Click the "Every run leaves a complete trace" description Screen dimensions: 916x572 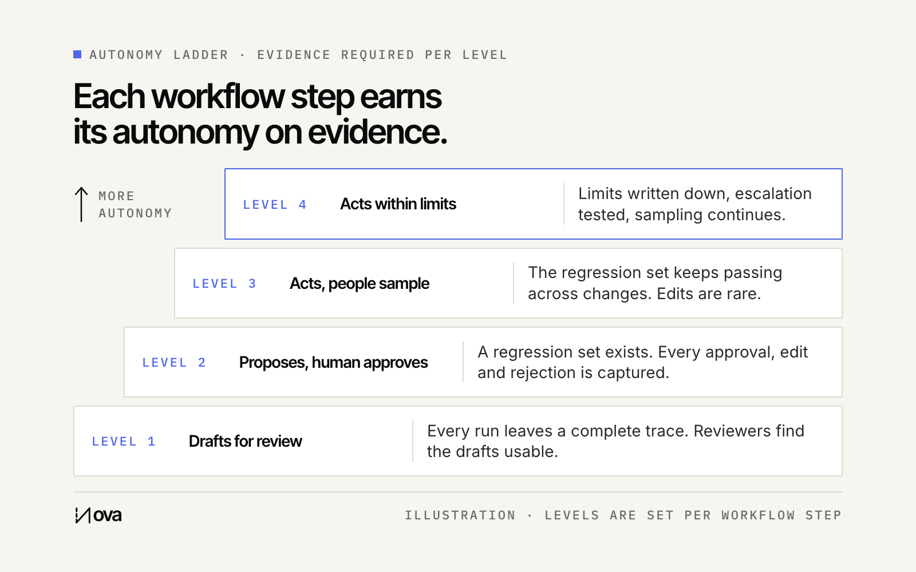615,441
